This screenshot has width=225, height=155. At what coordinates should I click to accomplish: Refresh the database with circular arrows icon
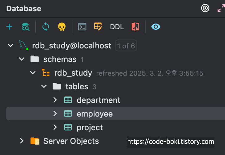point(46,27)
